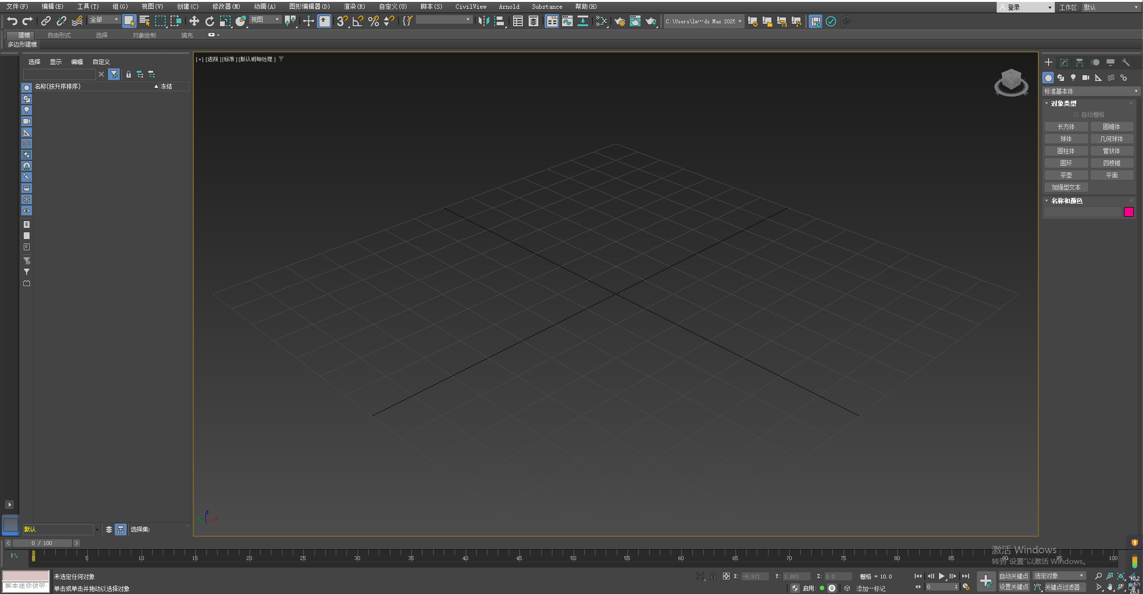Open the 文件(F) menu
The width and height of the screenshot is (1143, 594).
pos(17,6)
